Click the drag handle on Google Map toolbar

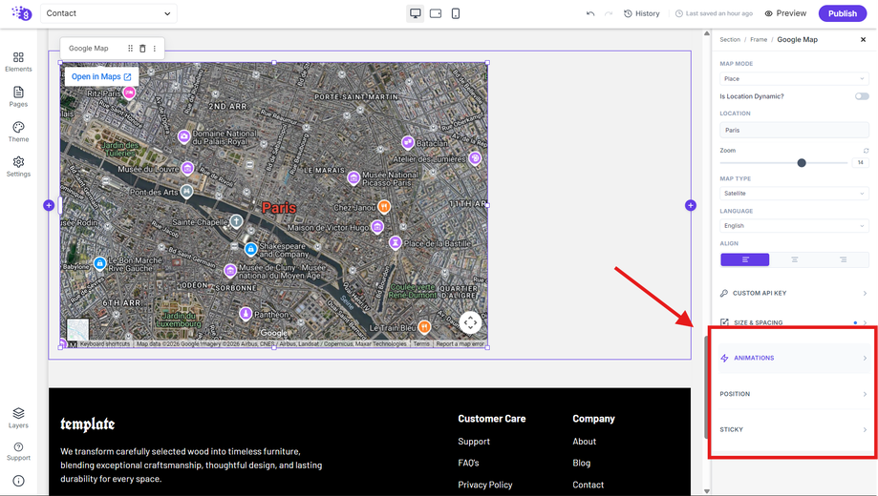tap(131, 48)
